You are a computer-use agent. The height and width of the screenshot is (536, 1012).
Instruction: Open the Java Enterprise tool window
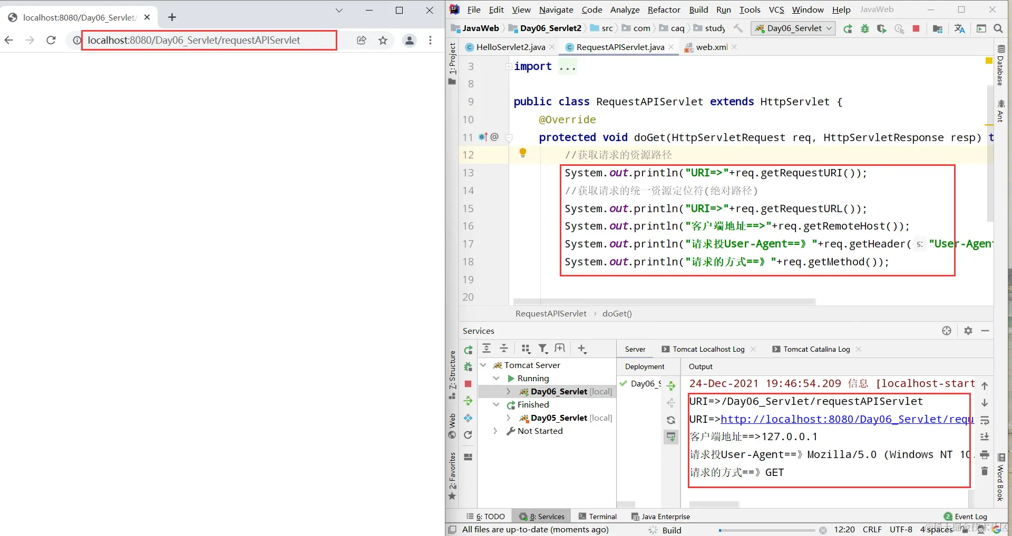click(x=660, y=517)
